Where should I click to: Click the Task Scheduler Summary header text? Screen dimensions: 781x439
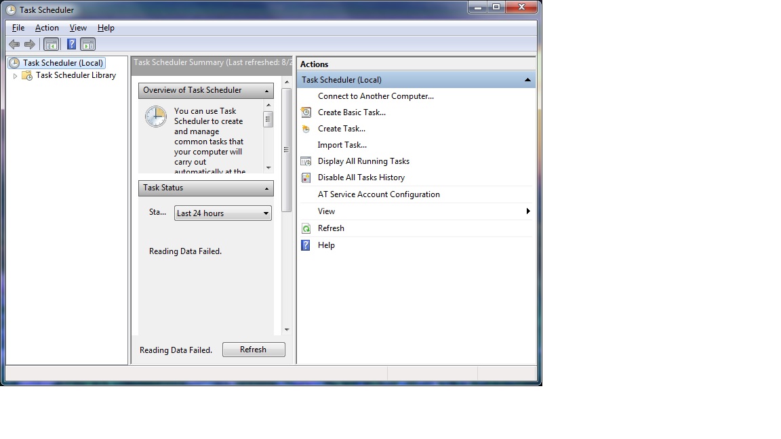(x=213, y=62)
